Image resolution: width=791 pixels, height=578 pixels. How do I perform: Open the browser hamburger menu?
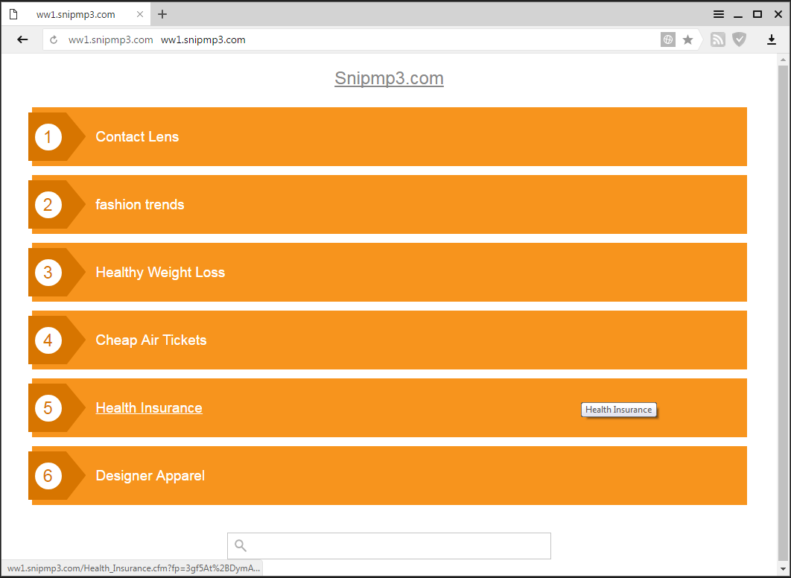pos(718,14)
